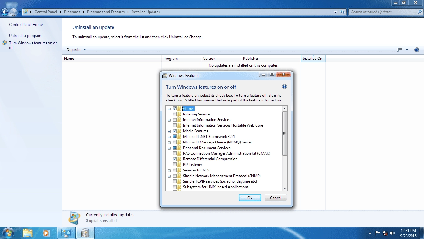Expand the Games tree node
The width and height of the screenshot is (424, 239).
tap(169, 109)
